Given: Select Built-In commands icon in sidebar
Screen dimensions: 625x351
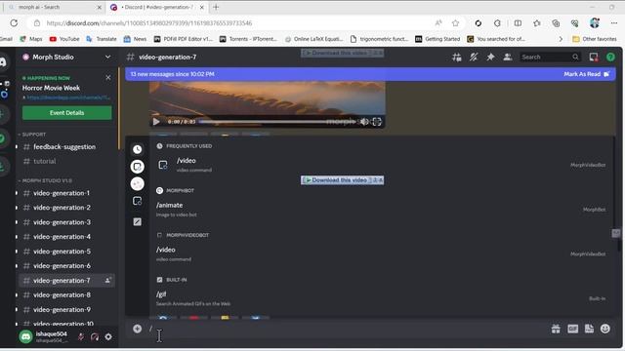Looking at the screenshot, I should coord(137,221).
